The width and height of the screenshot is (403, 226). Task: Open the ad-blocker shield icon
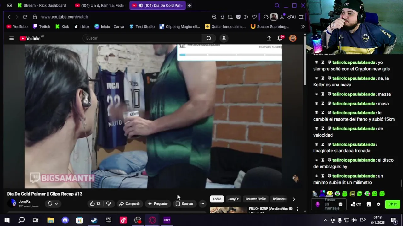(x=238, y=17)
